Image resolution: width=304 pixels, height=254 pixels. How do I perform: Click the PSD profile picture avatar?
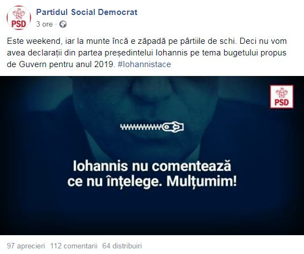[x=19, y=18]
